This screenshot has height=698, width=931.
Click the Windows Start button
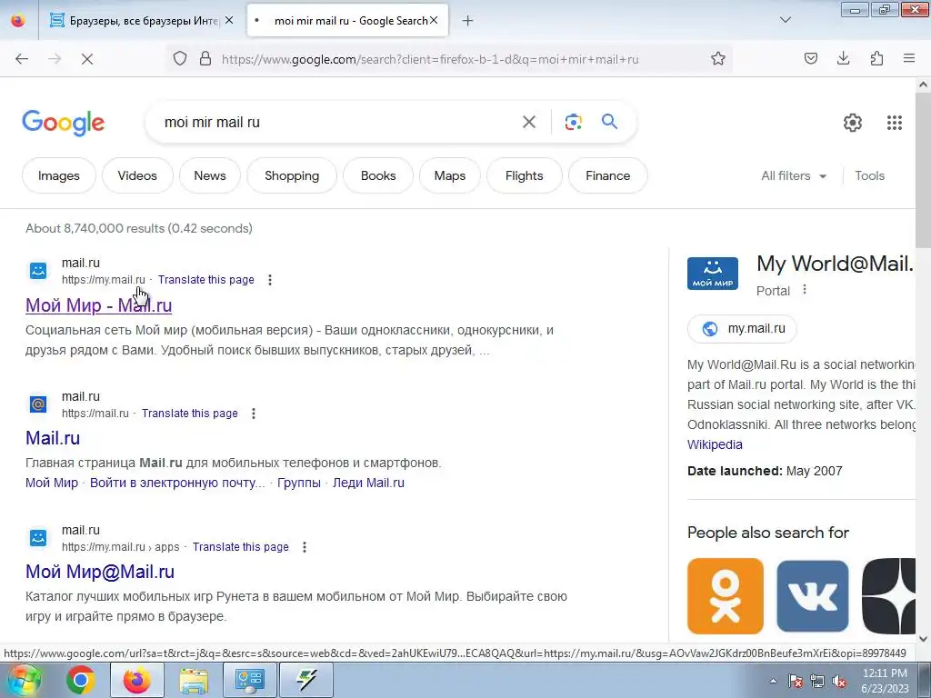tap(24, 680)
